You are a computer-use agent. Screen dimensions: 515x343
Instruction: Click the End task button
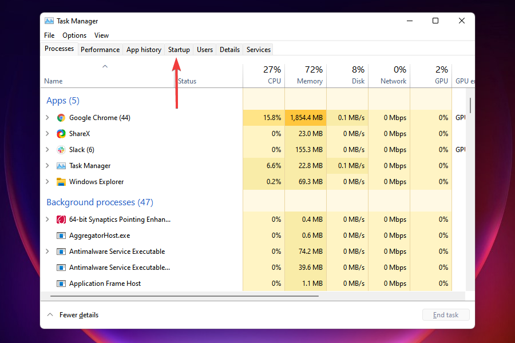(446, 315)
